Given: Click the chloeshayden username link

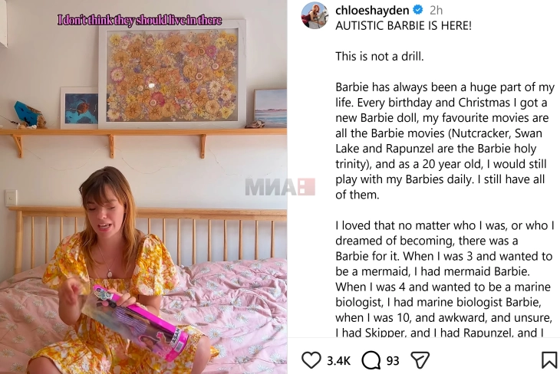Looking at the screenshot, I should point(372,11).
